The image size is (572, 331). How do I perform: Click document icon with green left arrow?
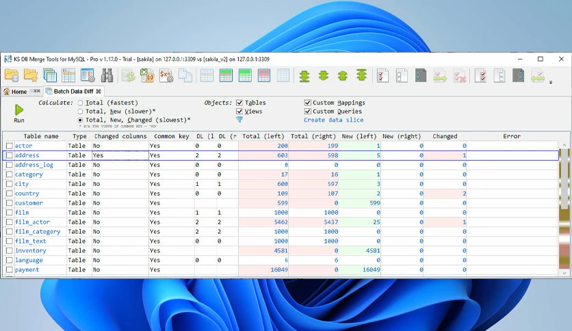coord(538,76)
